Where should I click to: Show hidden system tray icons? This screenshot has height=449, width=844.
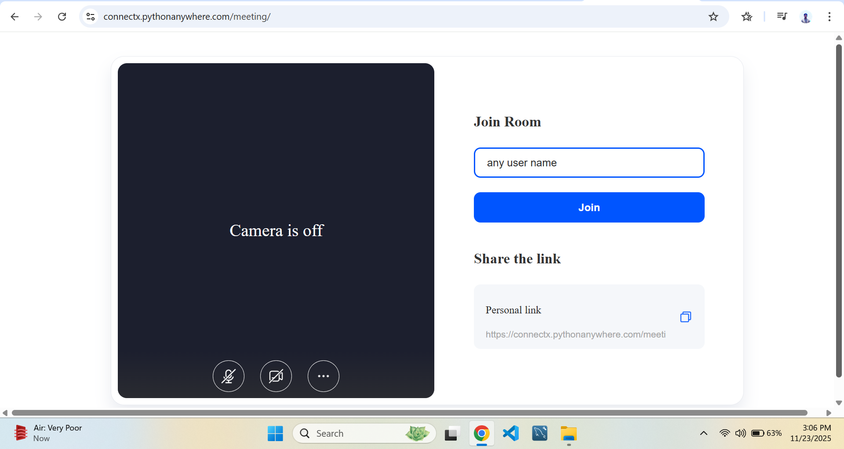pyautogui.click(x=703, y=433)
